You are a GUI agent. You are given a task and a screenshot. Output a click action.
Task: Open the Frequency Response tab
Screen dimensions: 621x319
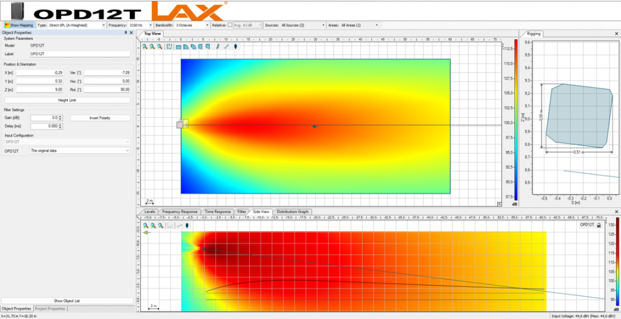(180, 212)
